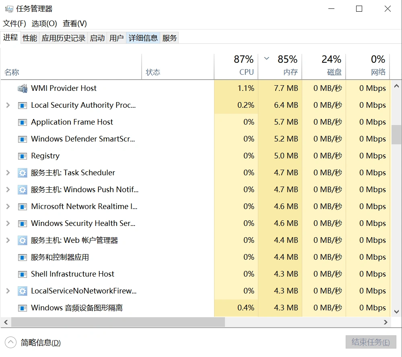
Task: Select the Registry process icon
Action: tap(22, 156)
